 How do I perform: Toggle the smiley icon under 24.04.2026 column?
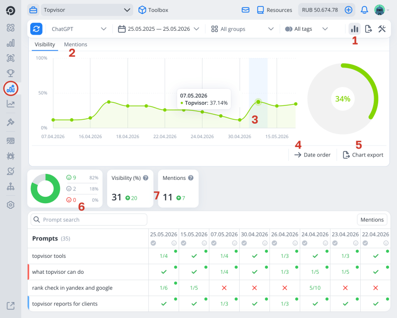click(x=326, y=243)
